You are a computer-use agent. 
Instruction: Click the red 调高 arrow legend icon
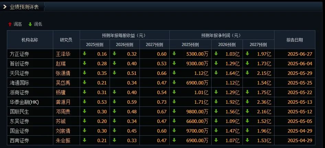coord(10,24)
